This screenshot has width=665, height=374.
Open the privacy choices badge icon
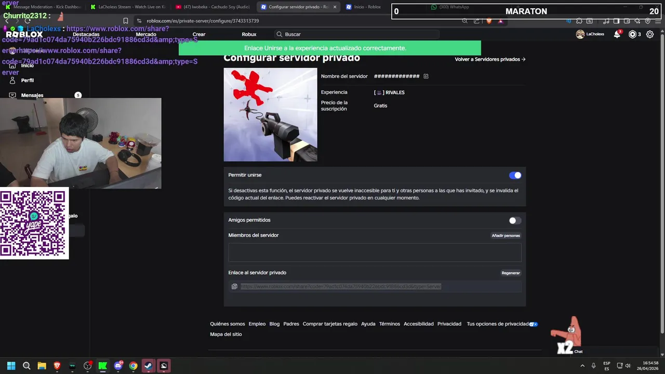pos(533,324)
